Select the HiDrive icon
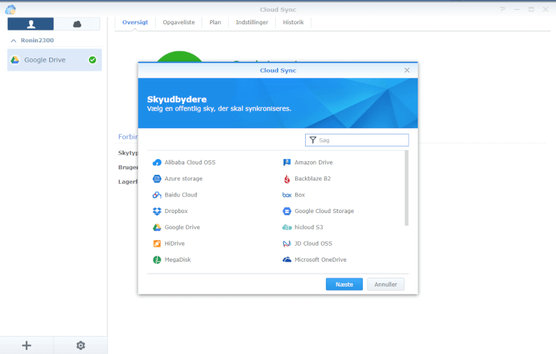 (157, 244)
